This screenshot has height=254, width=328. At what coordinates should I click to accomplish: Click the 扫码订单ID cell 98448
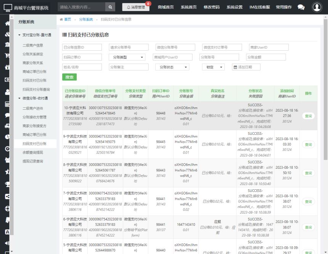pyautogui.click(x=161, y=113)
